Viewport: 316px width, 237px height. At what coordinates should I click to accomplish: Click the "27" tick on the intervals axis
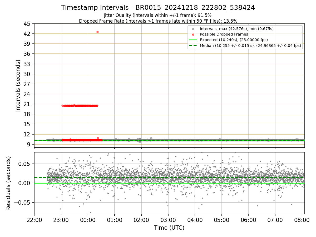[x=27, y=84]
